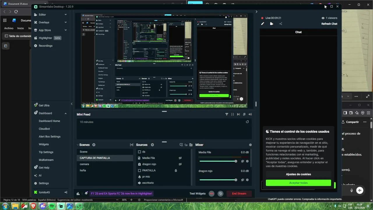Collapse the left sidebar arrow
This screenshot has height=210, width=373.
tap(72, 104)
